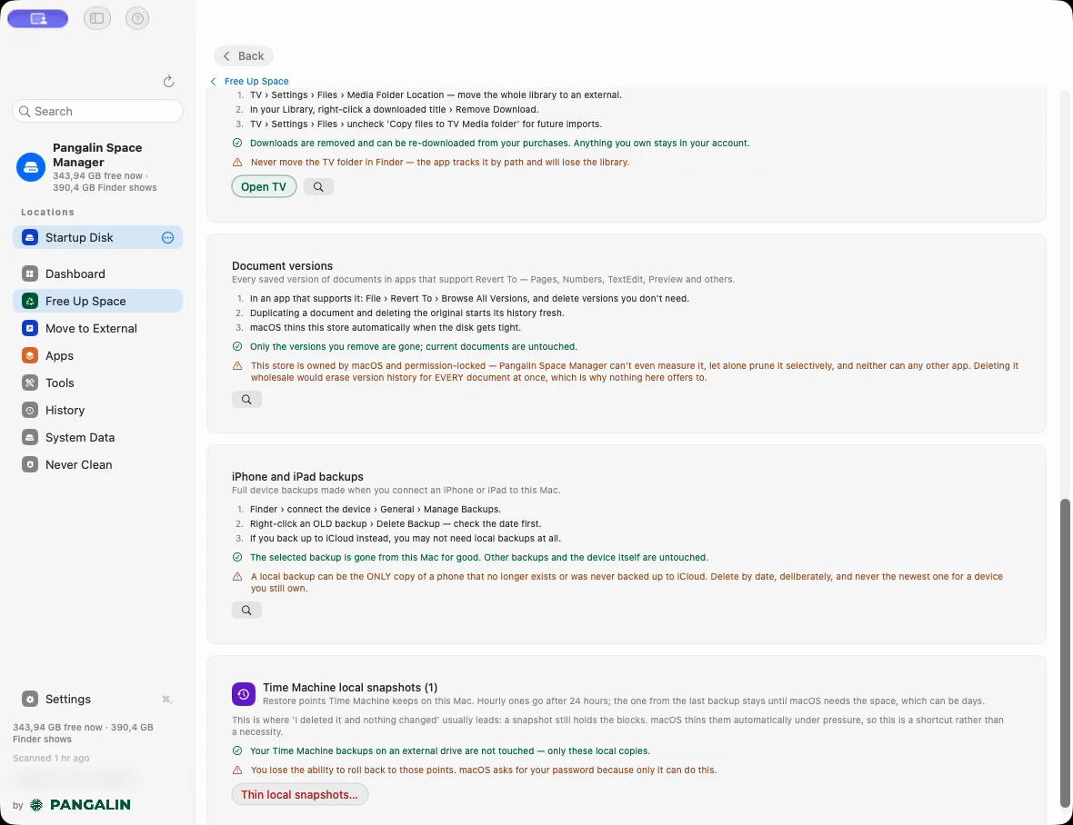This screenshot has width=1073, height=825.
Task: Open the ellipsis menu on Startup Disk
Action: (167, 238)
